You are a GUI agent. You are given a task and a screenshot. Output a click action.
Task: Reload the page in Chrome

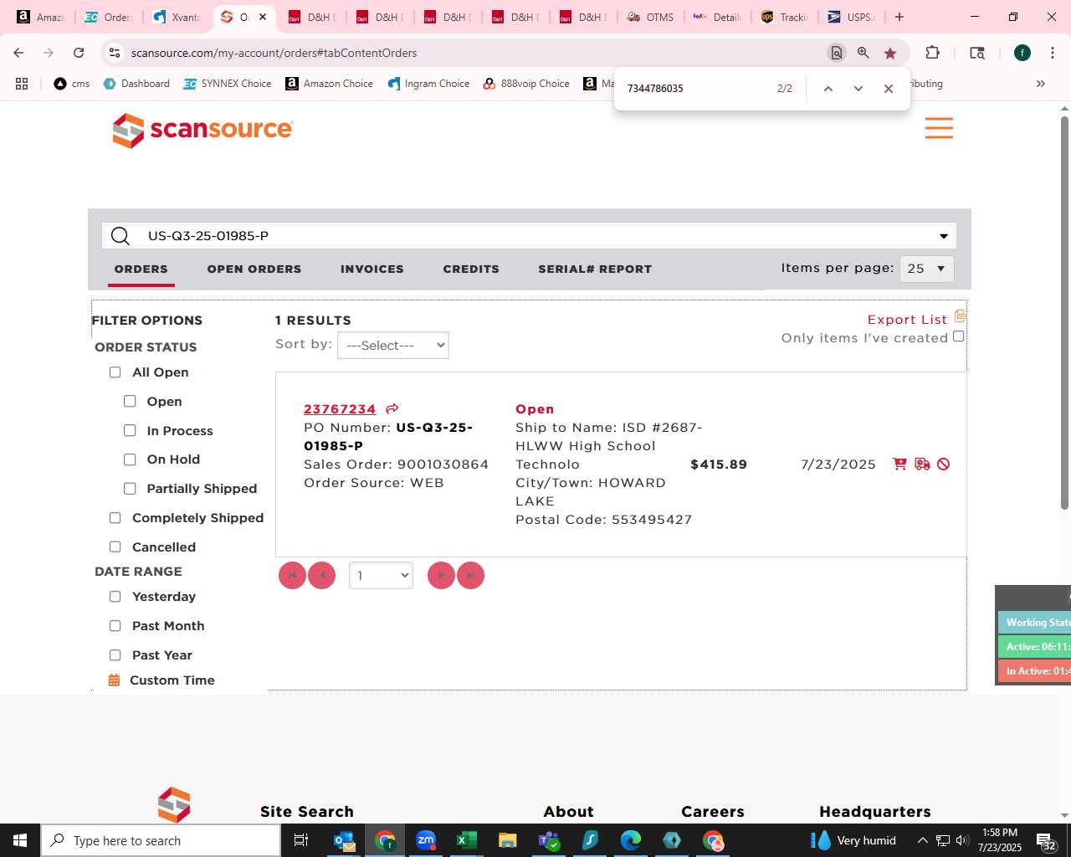pyautogui.click(x=79, y=53)
